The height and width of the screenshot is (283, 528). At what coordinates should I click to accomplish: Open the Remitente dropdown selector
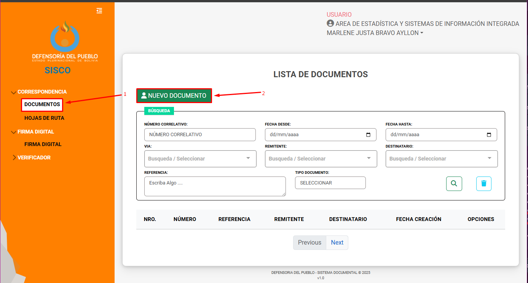pos(321,159)
